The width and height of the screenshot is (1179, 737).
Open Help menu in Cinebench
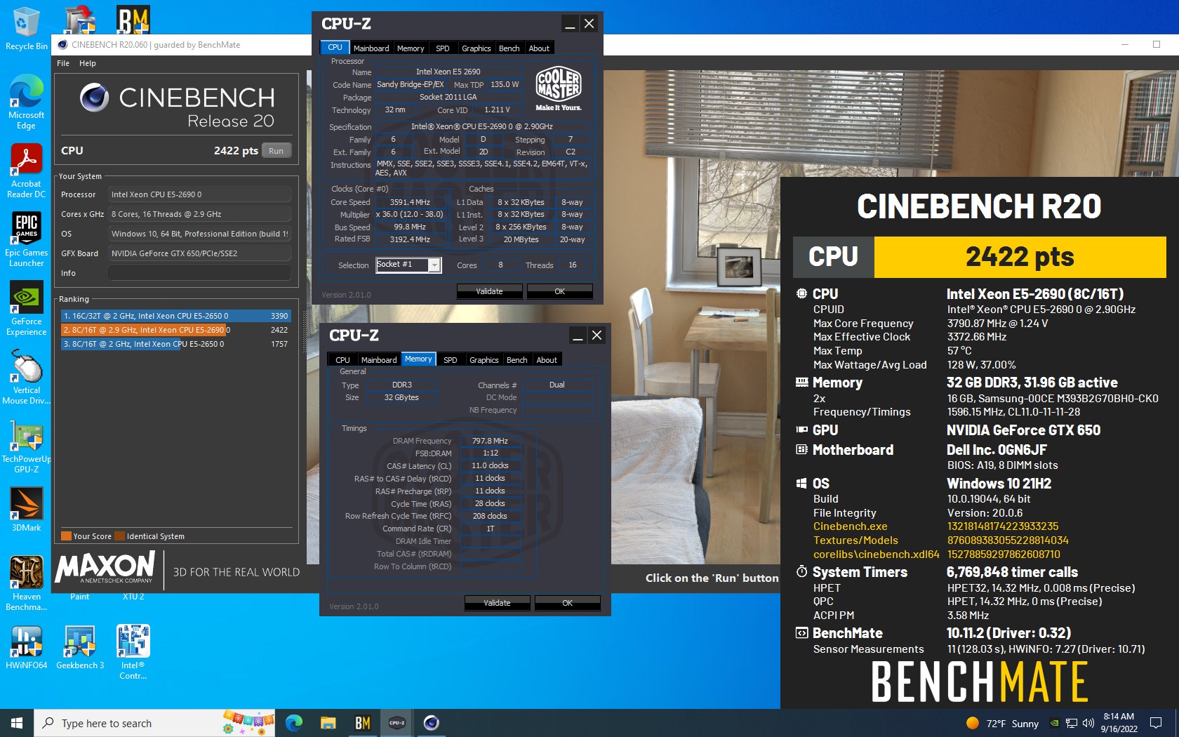click(x=88, y=63)
